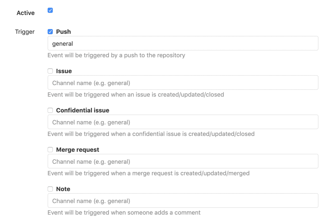Enable the Issue trigger
Image resolution: width=321 pixels, height=221 pixels.
click(x=50, y=71)
